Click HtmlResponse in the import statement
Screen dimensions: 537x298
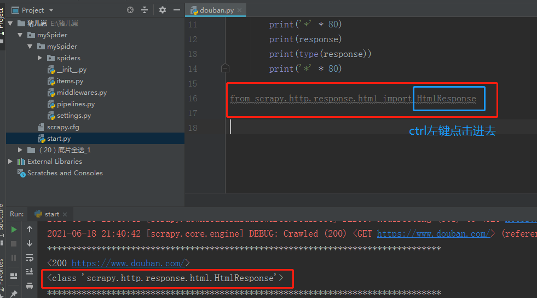coord(446,99)
